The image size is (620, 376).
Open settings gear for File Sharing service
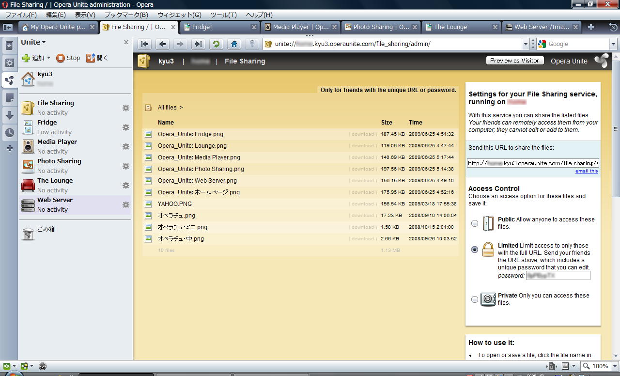(126, 108)
